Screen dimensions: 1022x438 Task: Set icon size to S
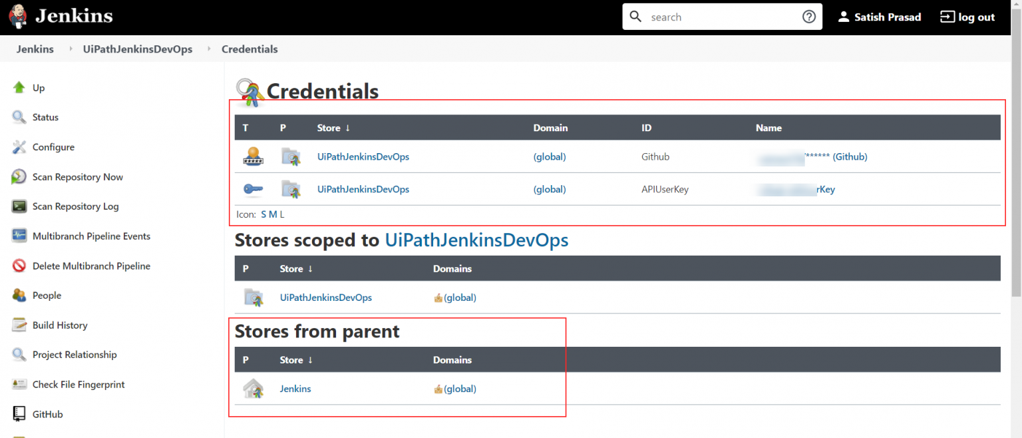pos(264,214)
